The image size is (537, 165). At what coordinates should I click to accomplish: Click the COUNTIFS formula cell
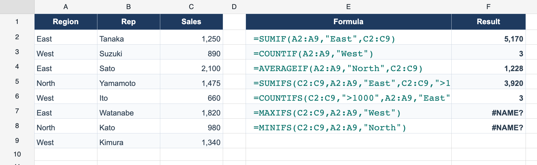[348, 96]
